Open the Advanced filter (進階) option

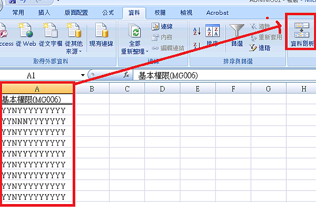pyautogui.click(x=260, y=48)
